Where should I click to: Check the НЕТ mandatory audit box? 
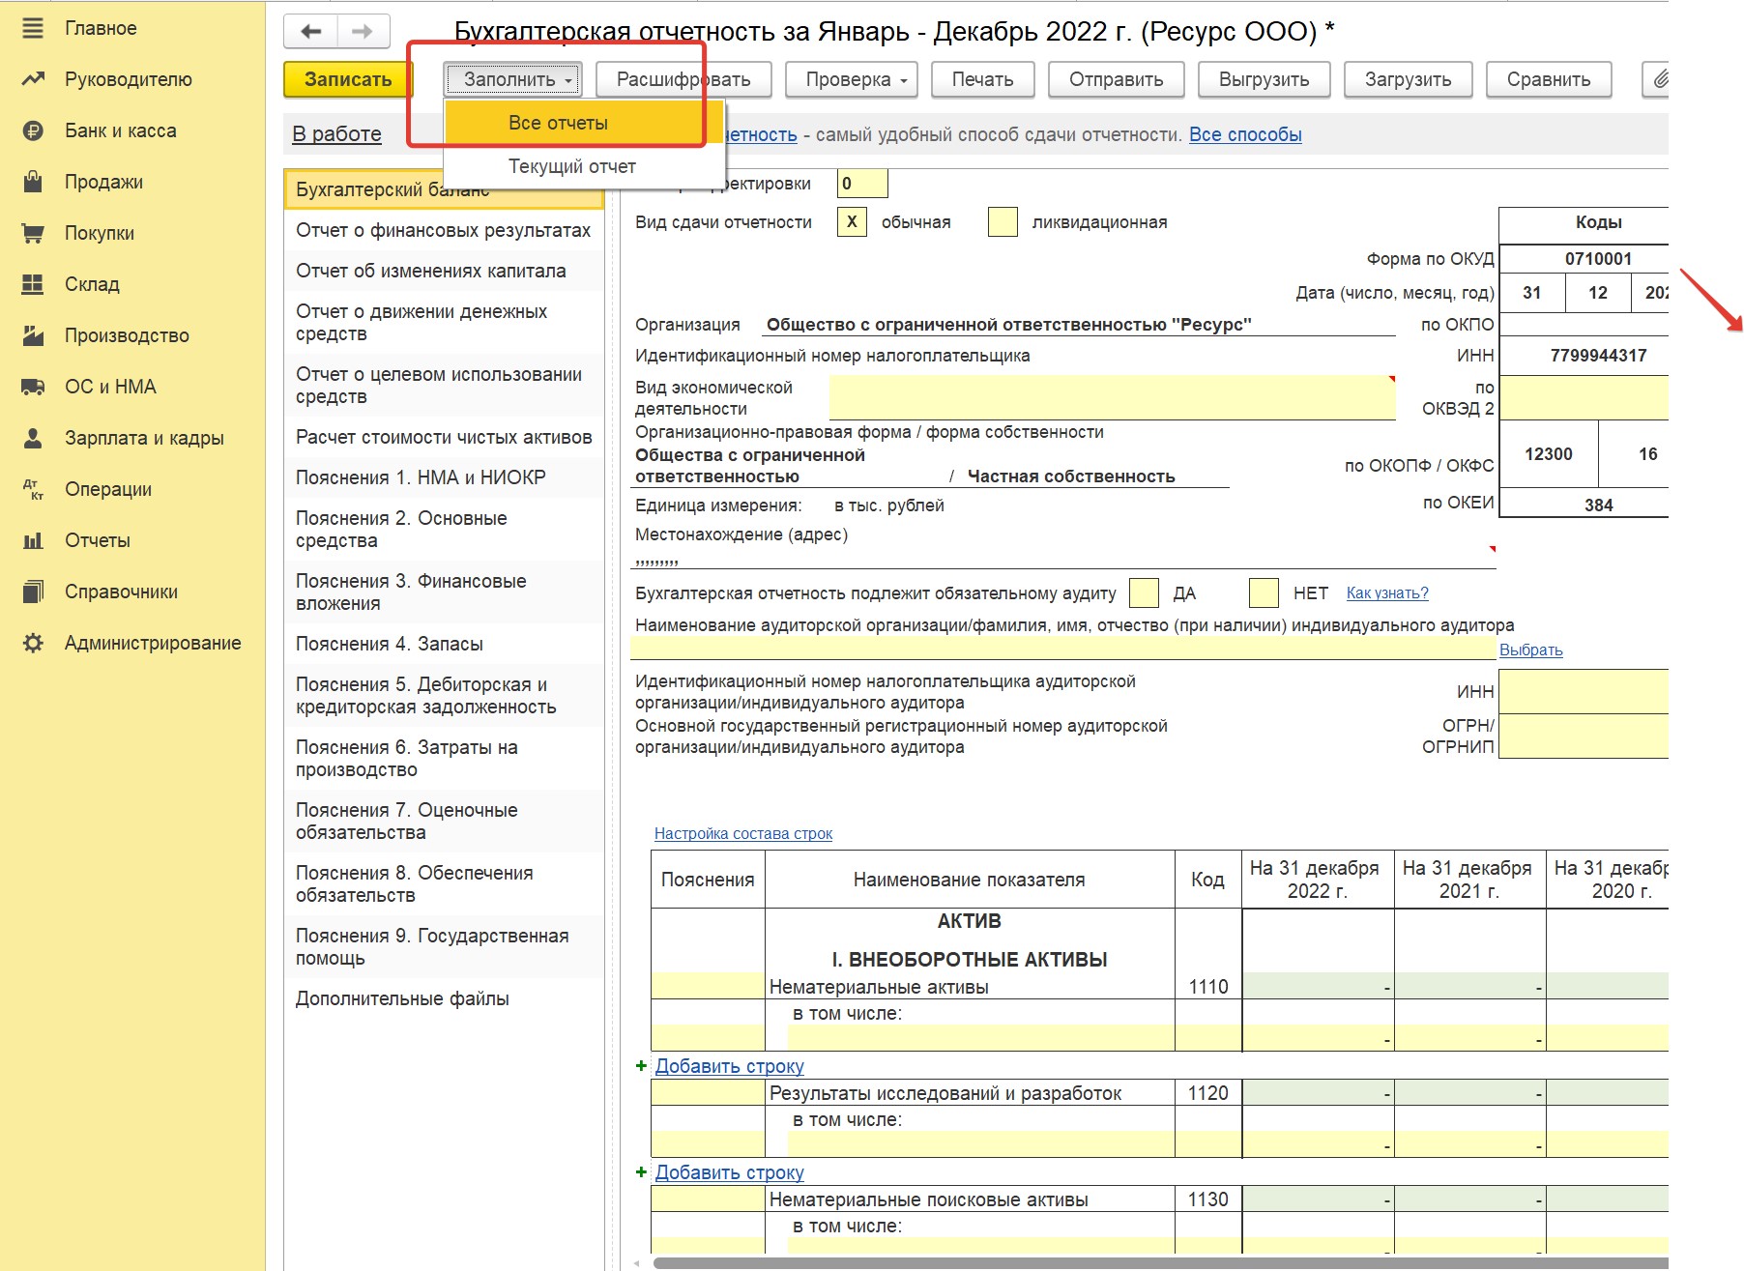pos(1264,592)
